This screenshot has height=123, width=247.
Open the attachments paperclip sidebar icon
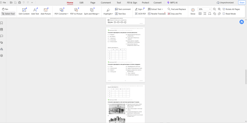pyautogui.click(x=2, y=43)
